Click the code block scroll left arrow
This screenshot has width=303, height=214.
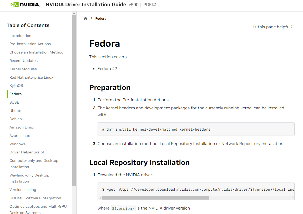coord(100,198)
